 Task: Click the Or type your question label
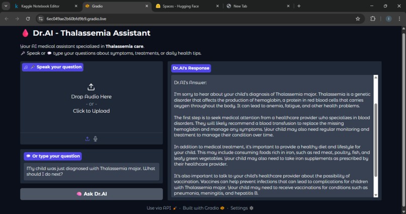point(53,156)
